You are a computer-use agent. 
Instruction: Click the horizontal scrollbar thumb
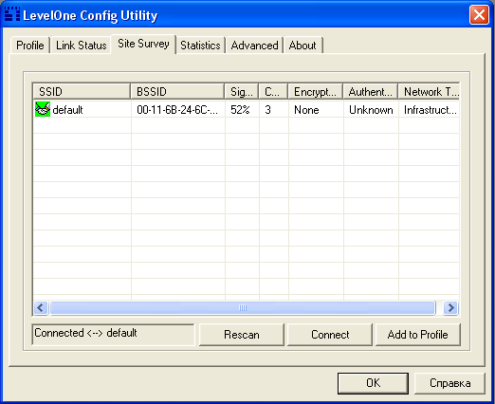pyautogui.click(x=243, y=307)
